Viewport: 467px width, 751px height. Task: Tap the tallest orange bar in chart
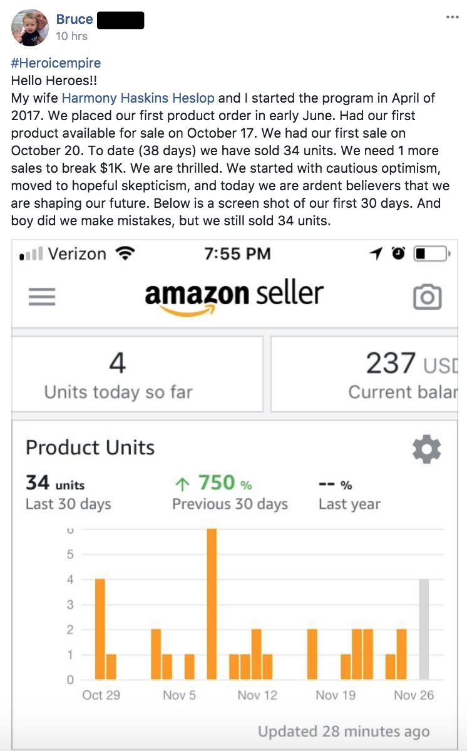(212, 604)
